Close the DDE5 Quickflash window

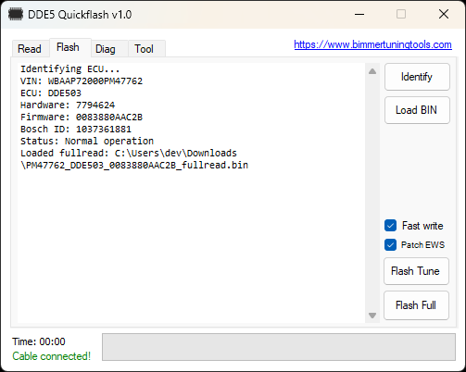click(x=444, y=14)
